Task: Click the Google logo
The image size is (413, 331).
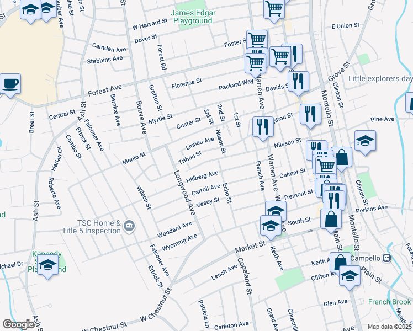Action: click(18, 325)
